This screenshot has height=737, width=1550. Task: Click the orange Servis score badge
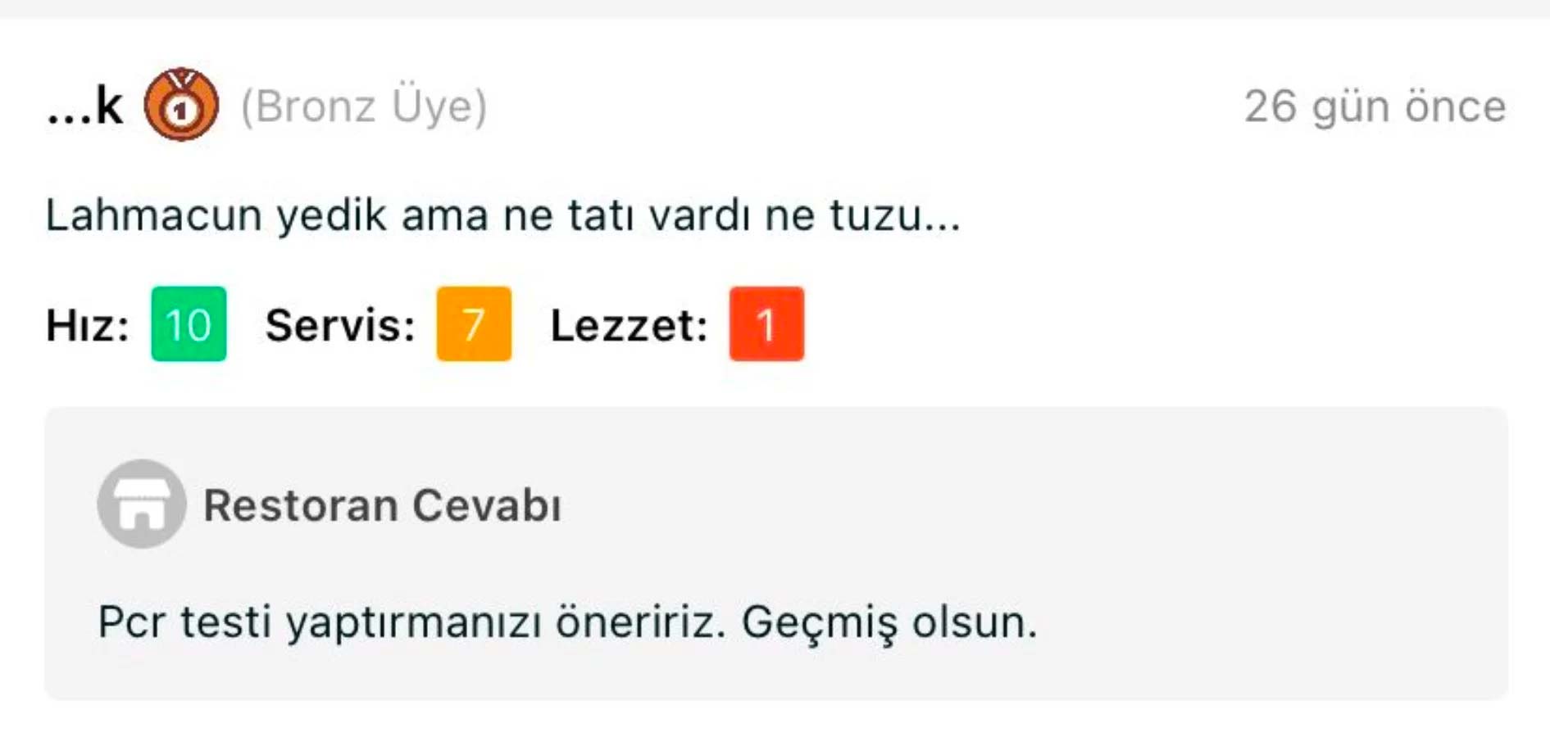[474, 325]
